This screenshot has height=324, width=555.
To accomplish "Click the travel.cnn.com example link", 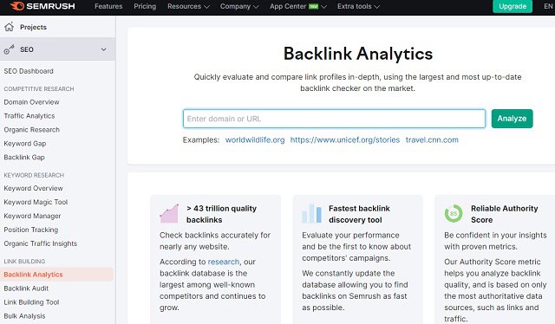I will [x=432, y=139].
